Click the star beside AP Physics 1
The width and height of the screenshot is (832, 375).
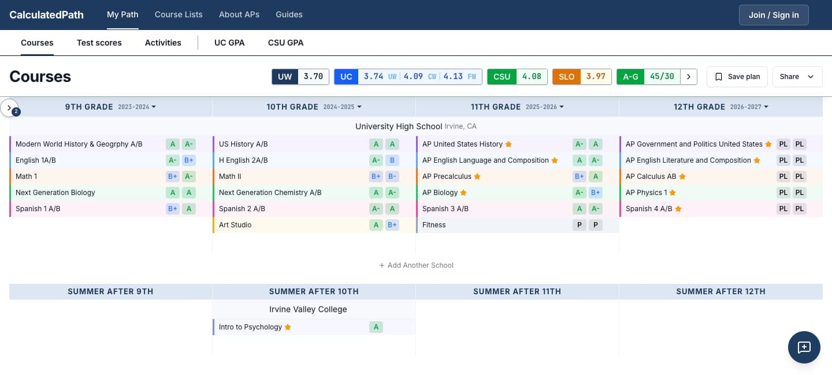coord(673,193)
